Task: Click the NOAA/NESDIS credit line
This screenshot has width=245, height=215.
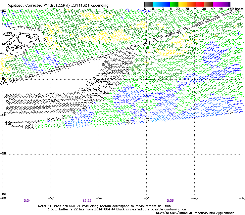Action: point(195,213)
